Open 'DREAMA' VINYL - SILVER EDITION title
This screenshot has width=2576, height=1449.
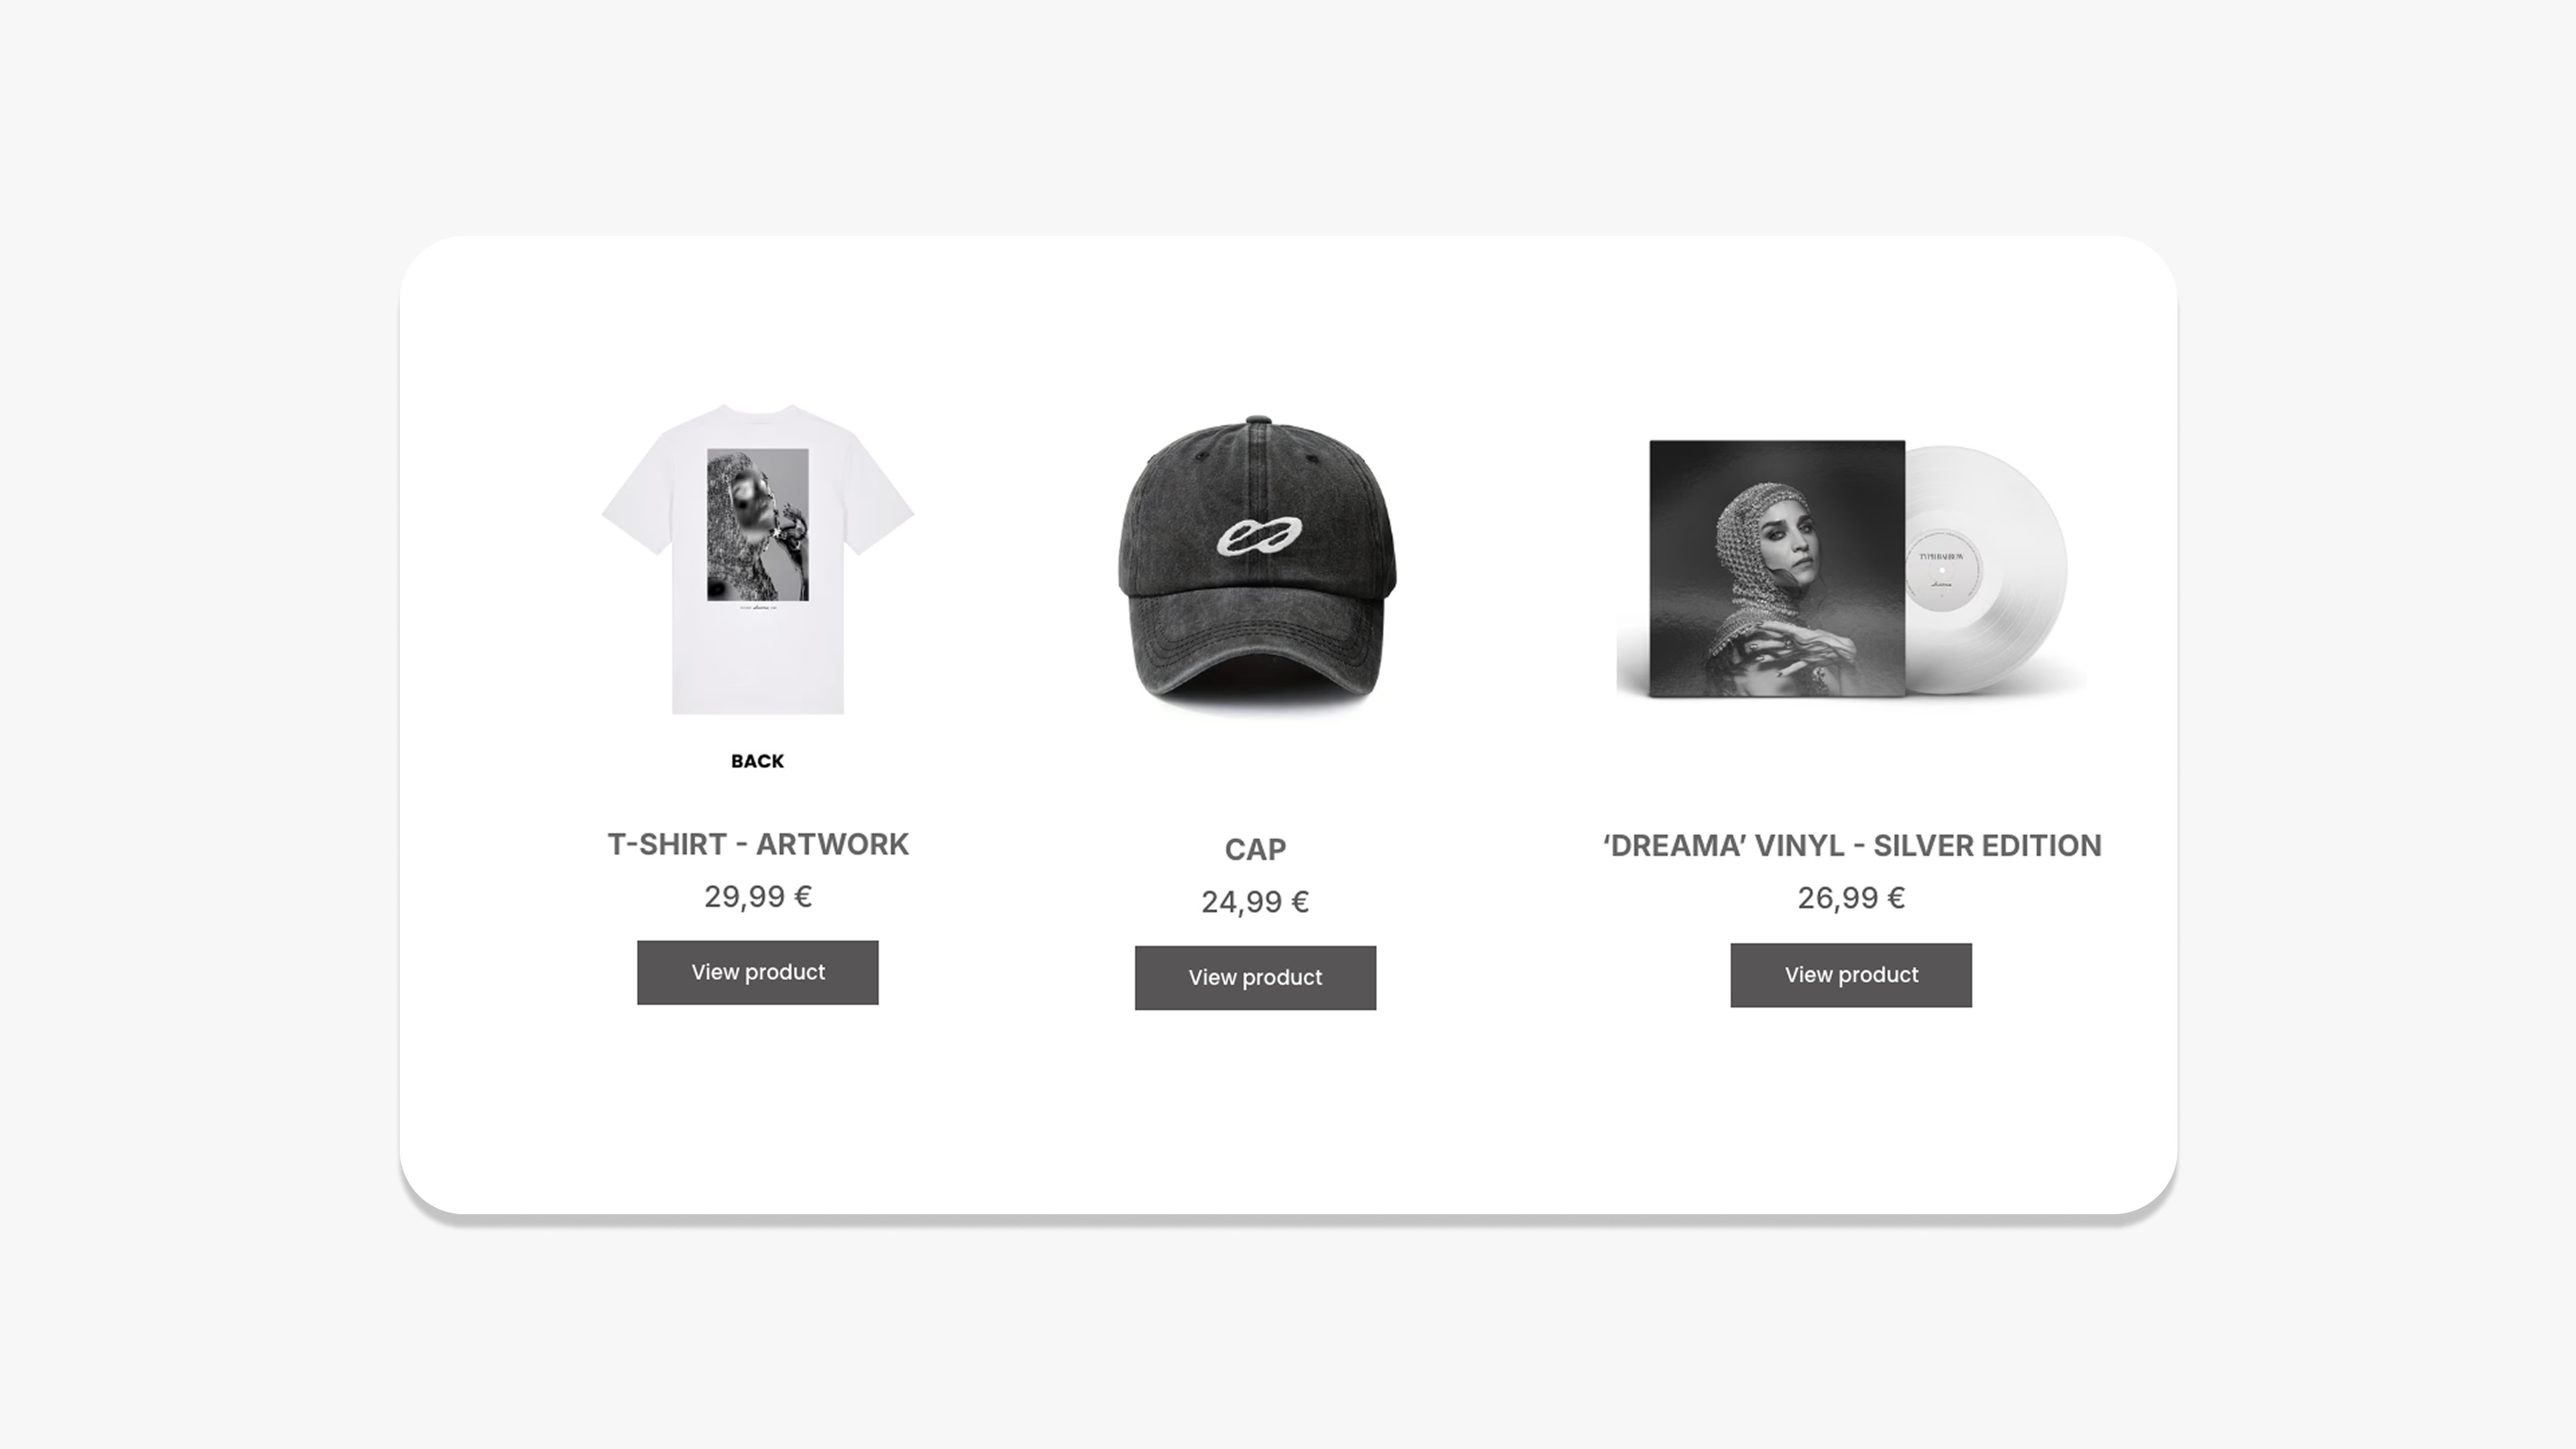click(1852, 845)
